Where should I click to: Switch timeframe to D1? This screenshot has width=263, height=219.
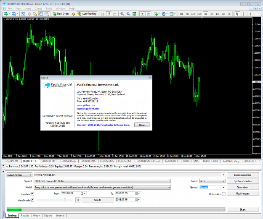coord(218,14)
